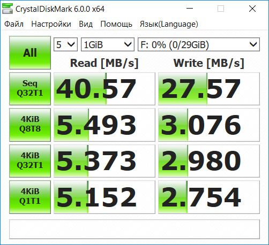The image size is (269, 245).
Task: Run all benchmarks with the All button
Action: tap(30, 52)
